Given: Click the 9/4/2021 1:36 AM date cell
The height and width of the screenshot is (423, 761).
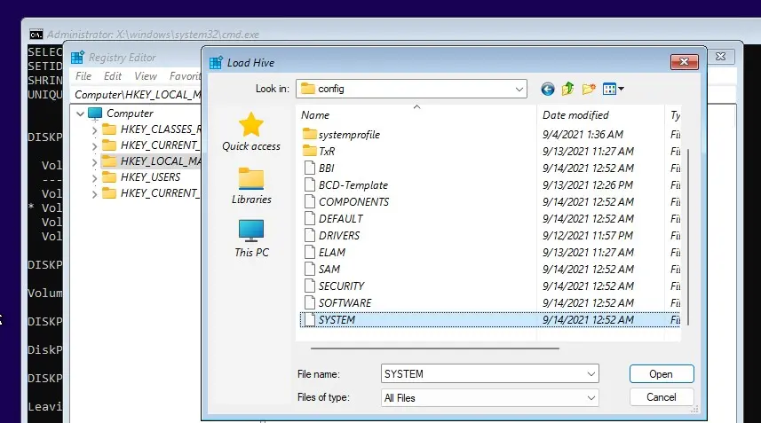Looking at the screenshot, I should (x=583, y=134).
